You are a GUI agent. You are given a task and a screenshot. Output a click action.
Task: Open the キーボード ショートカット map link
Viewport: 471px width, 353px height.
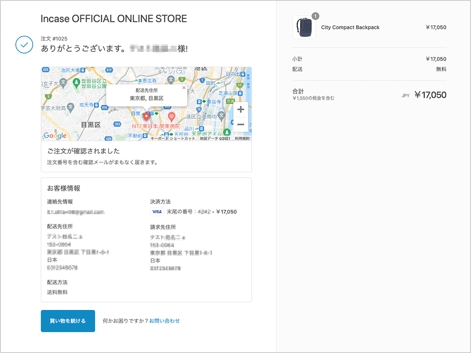coord(173,138)
